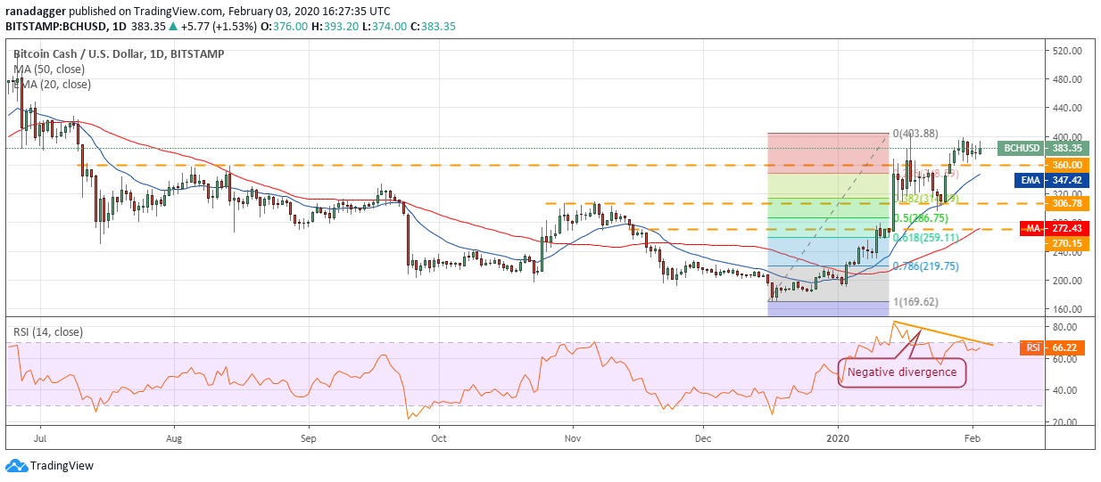Click the Sep label on time axis
This screenshot has height=482, width=1101.
[308, 438]
